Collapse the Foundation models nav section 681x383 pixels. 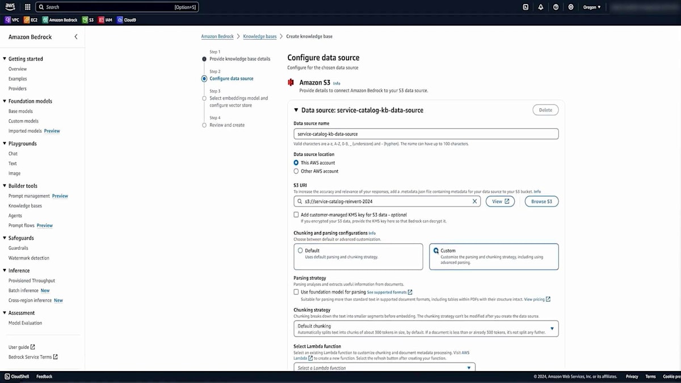[5, 102]
